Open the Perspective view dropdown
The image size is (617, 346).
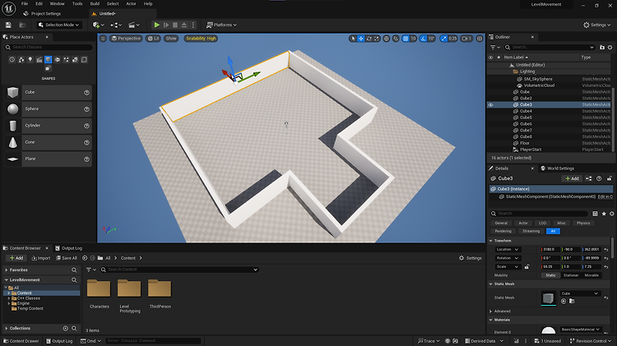[126, 39]
